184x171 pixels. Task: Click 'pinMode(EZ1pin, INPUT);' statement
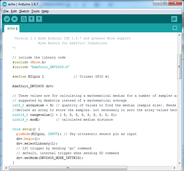point(39,134)
